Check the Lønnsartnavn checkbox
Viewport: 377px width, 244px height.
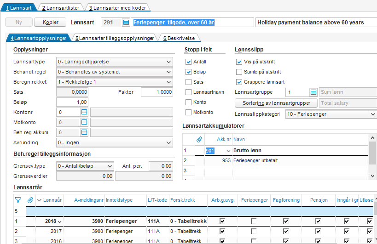tap(188, 92)
